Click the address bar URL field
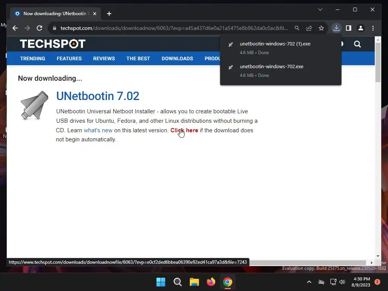Screen dimensions: 388x291 [174, 28]
